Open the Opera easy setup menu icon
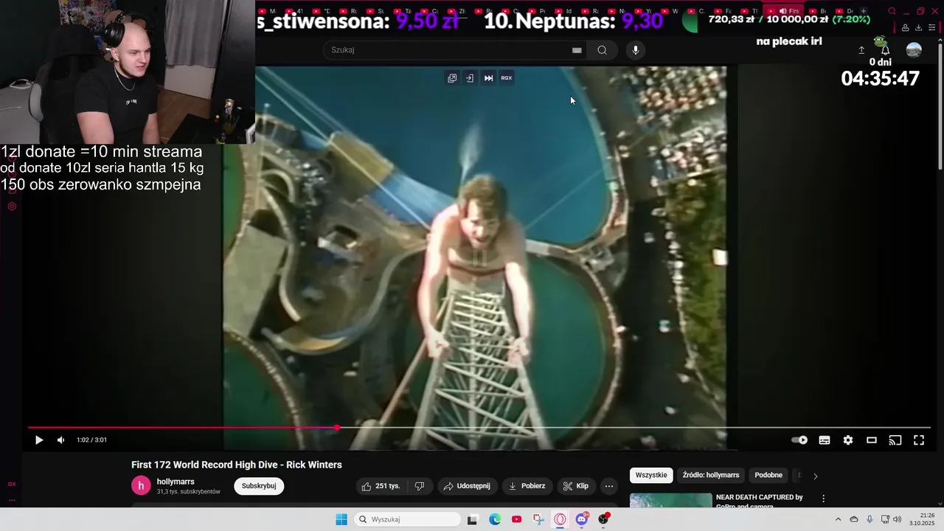Screen dimensions: 944x531 pos(931,28)
